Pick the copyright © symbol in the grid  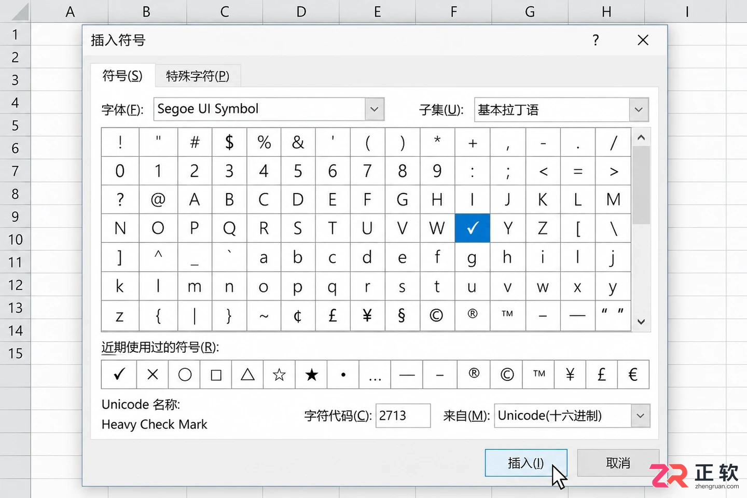(437, 315)
